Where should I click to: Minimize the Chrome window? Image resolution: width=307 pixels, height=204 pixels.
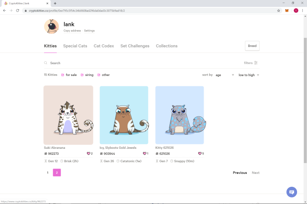(284, 3)
